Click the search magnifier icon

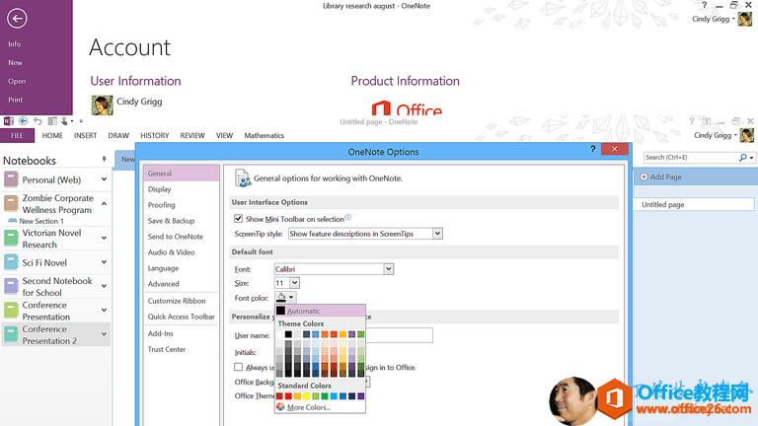[x=742, y=158]
